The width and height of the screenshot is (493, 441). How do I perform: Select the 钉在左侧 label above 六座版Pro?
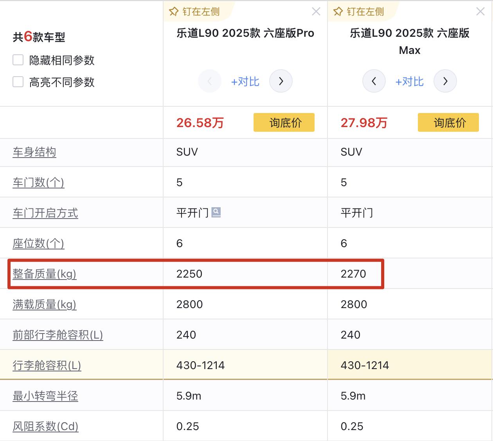click(x=201, y=12)
